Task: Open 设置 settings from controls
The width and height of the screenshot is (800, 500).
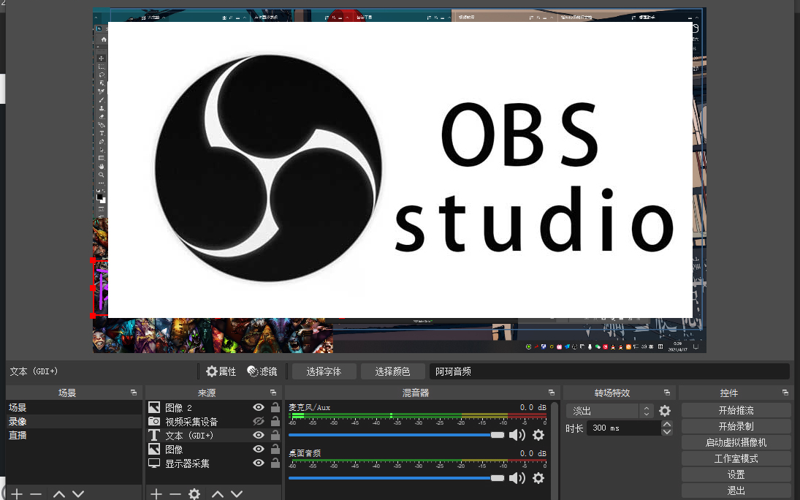Action: click(x=736, y=474)
